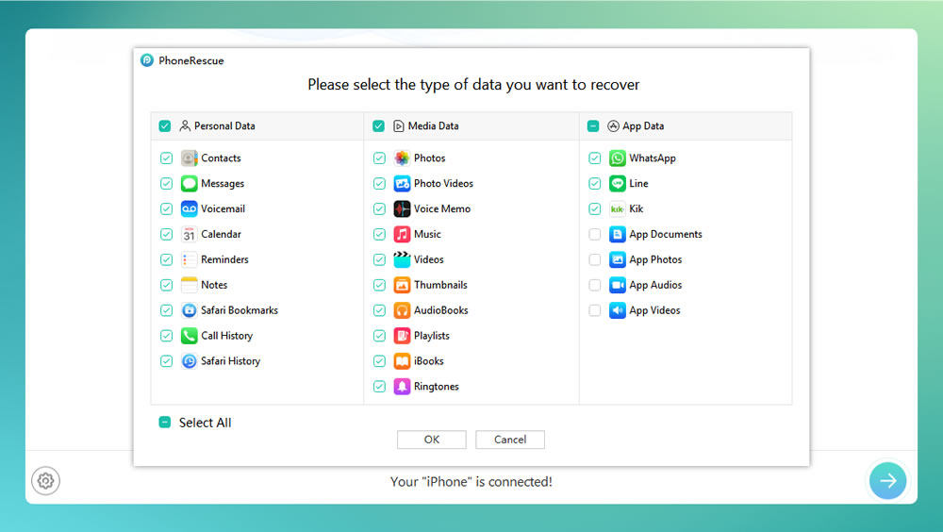Click the Kik app icon
943x532 pixels.
(617, 208)
